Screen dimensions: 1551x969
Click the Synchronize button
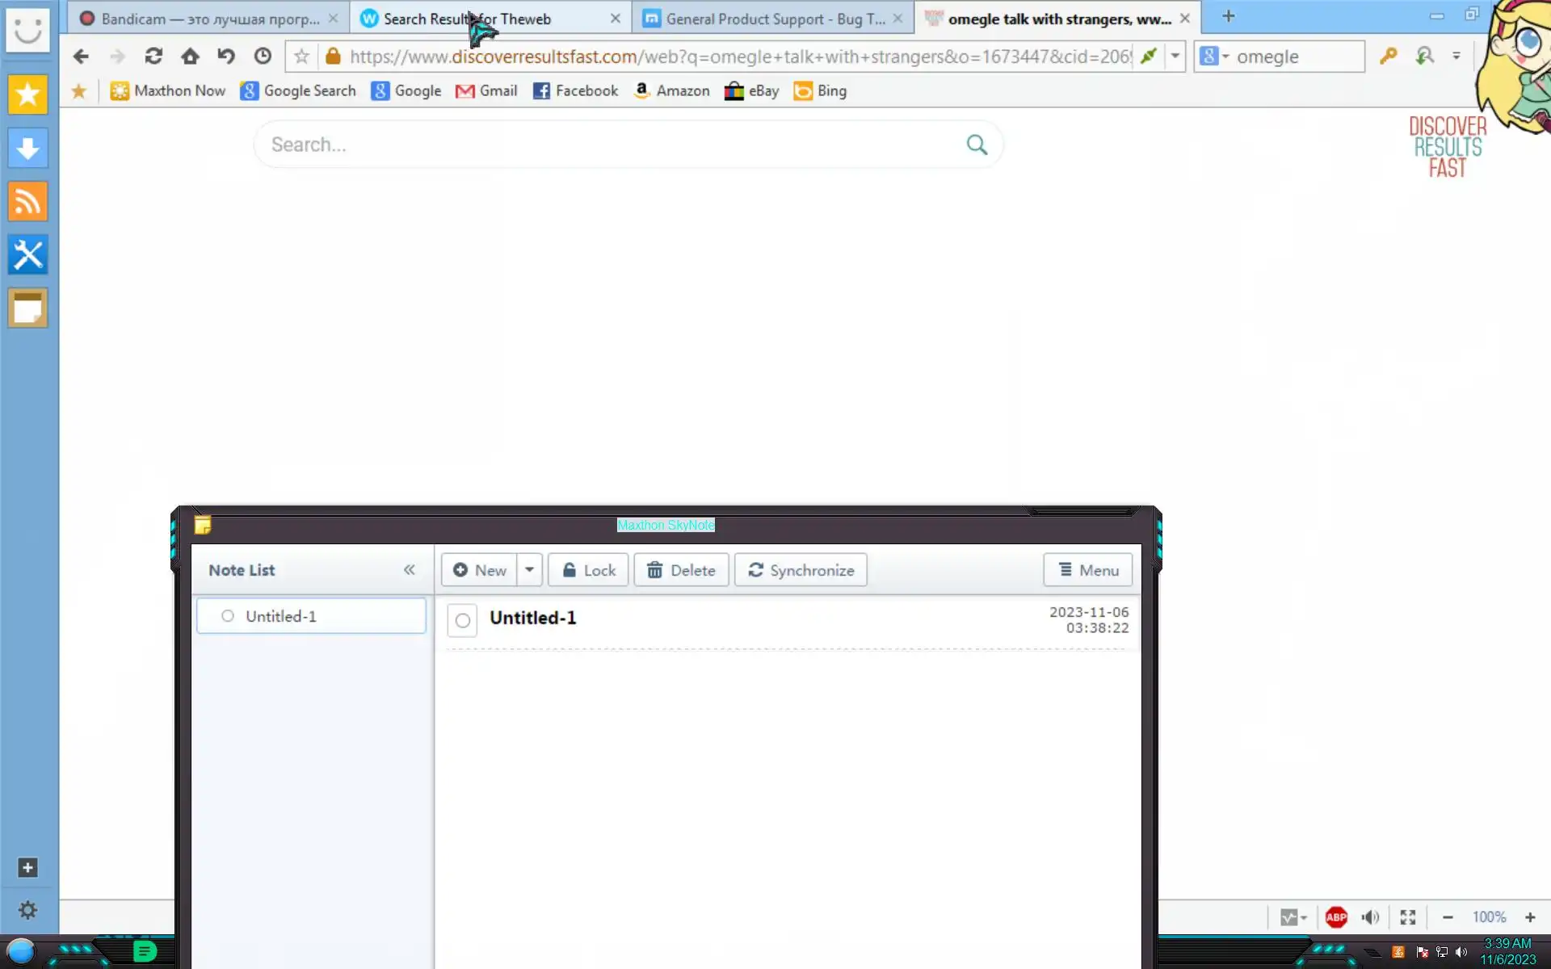pos(801,570)
